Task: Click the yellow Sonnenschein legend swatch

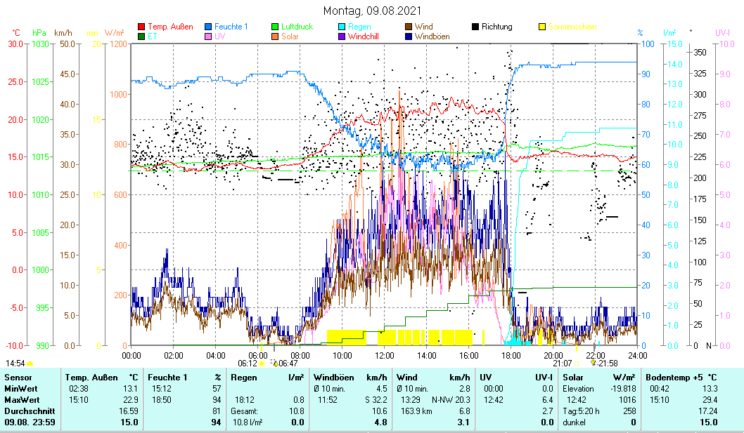Action: point(542,27)
